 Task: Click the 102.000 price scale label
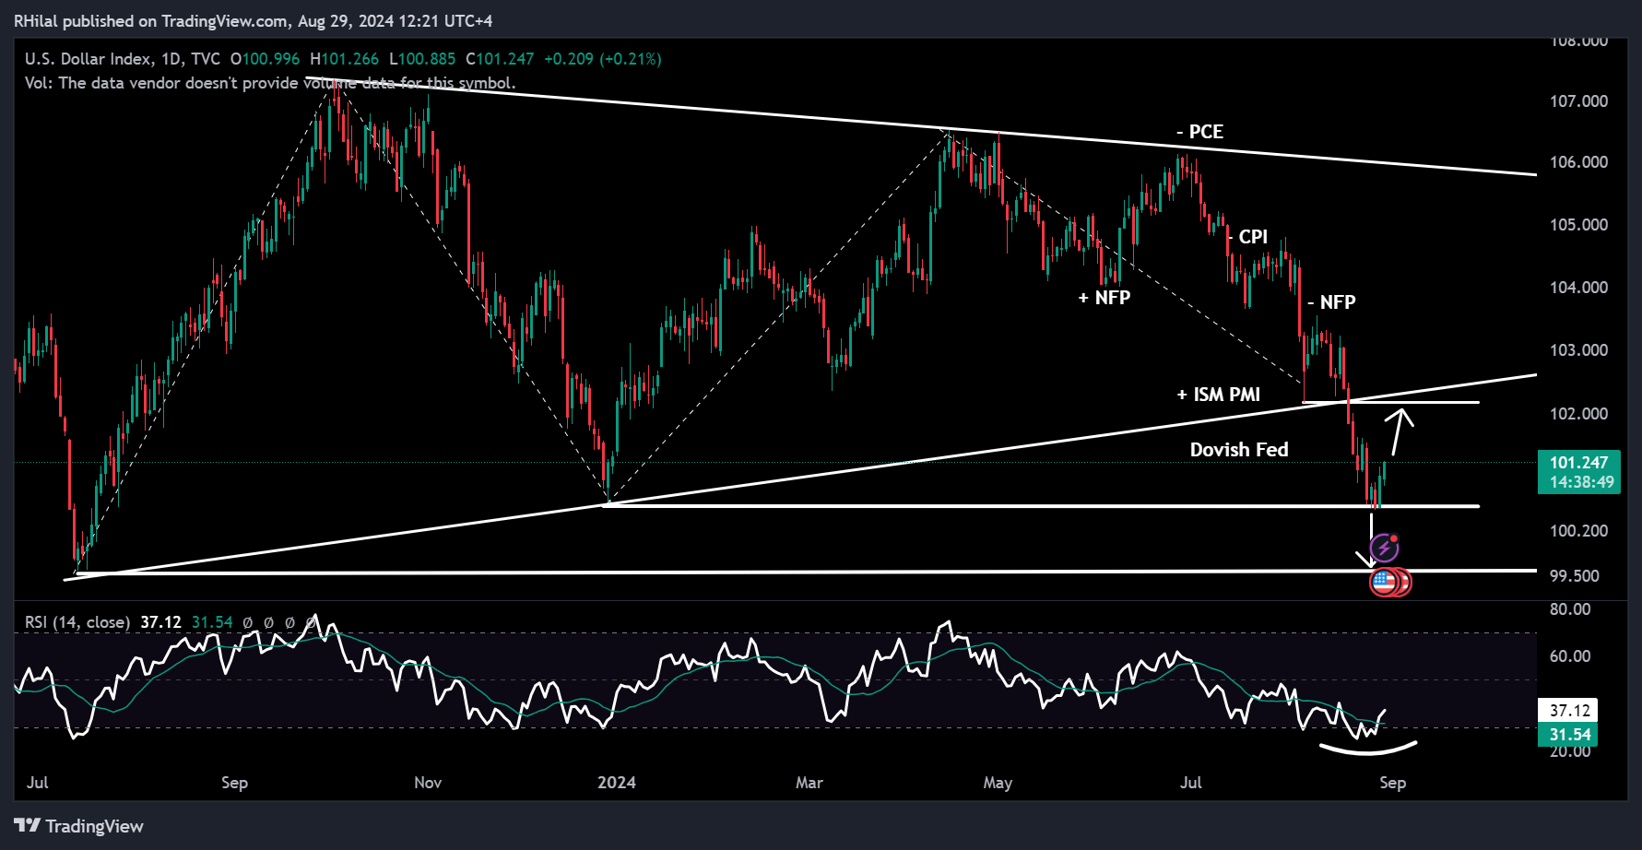(x=1579, y=414)
